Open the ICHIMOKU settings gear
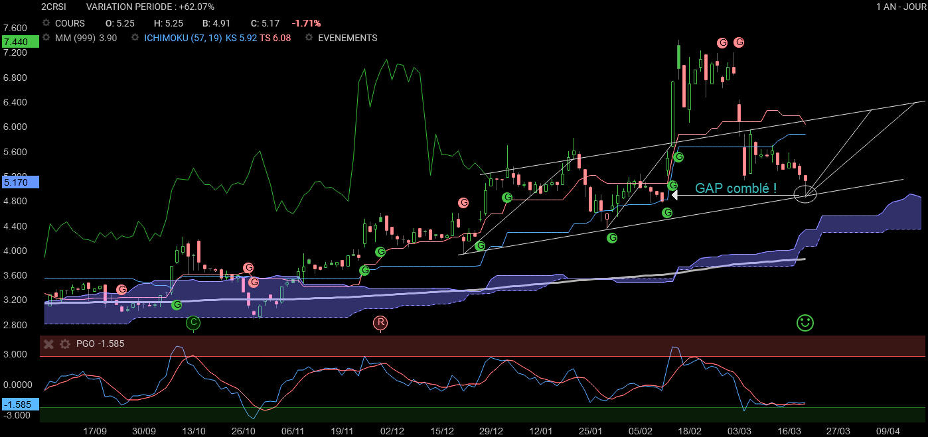928x437 pixels. pyautogui.click(x=135, y=38)
